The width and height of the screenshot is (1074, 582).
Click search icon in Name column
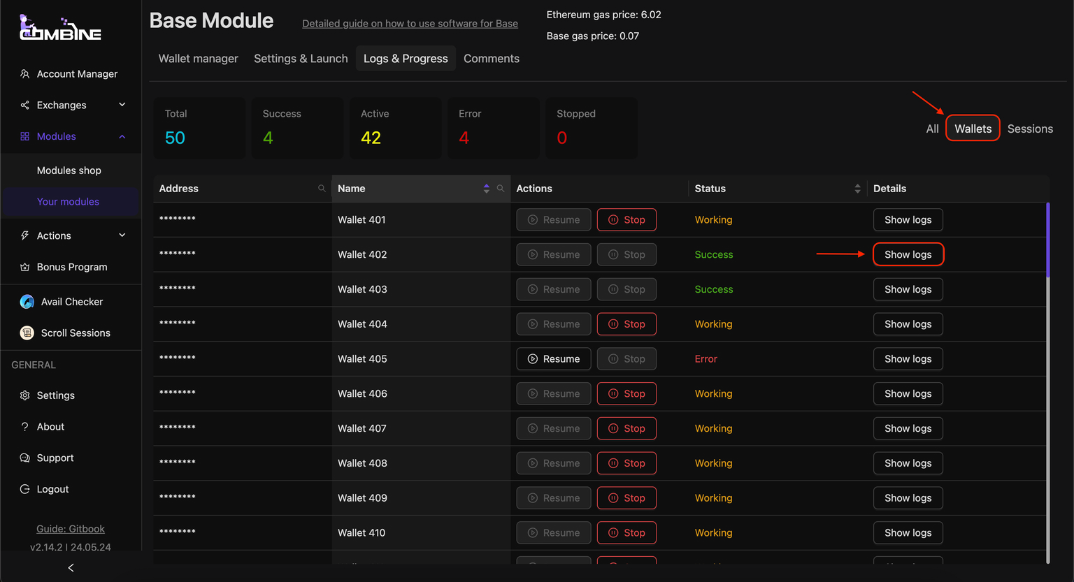coord(501,189)
